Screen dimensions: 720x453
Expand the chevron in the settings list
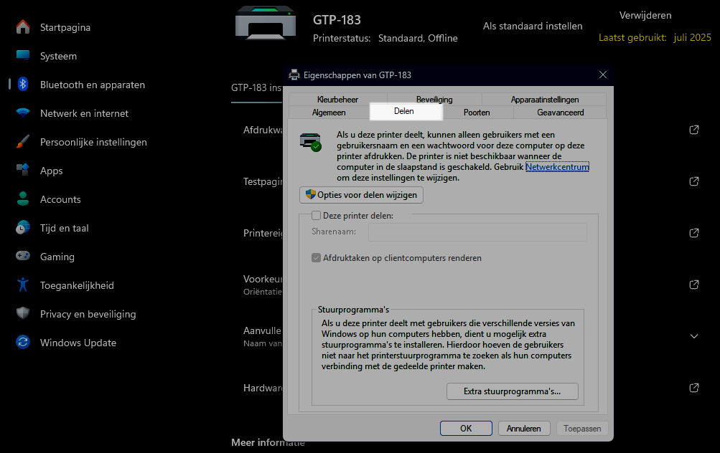point(693,336)
